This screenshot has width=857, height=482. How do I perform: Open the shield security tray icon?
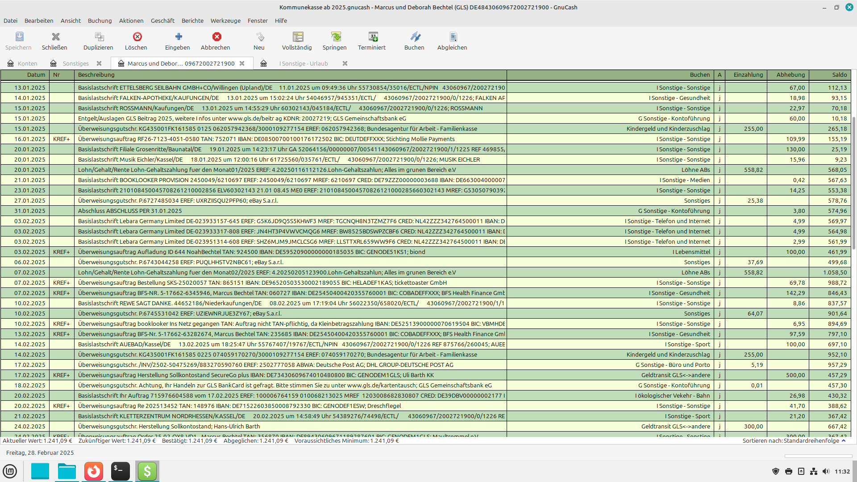776,471
